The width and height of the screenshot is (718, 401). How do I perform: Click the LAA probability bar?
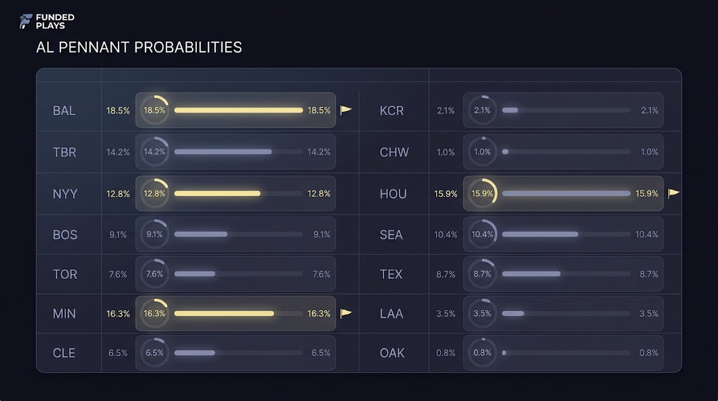566,313
